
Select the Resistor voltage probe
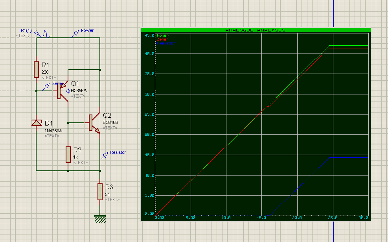[x=104, y=156]
